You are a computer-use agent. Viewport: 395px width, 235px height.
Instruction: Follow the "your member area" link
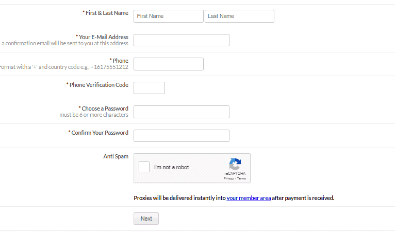[249, 198]
